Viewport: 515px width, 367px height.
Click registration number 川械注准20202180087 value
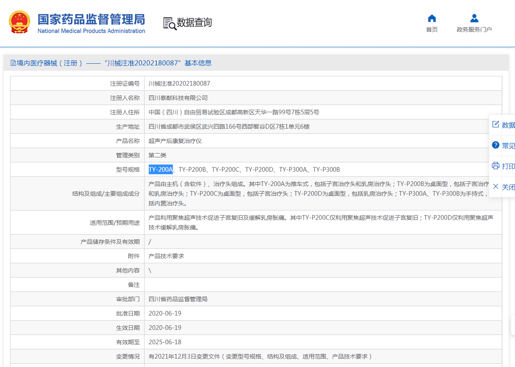(x=180, y=84)
